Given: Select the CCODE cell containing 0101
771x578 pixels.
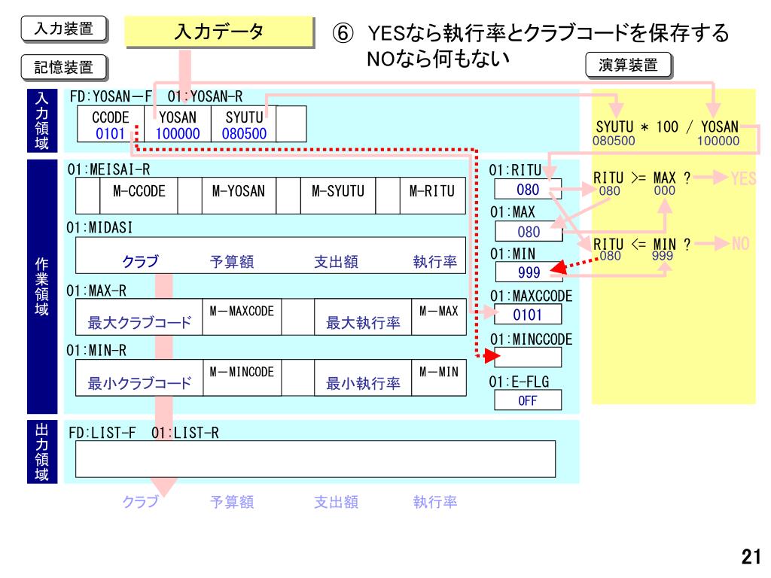Looking at the screenshot, I should pos(111,124).
